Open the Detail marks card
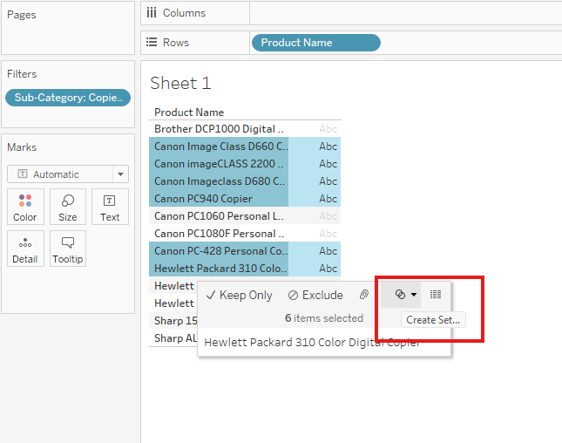The height and width of the screenshot is (443, 562). [x=25, y=249]
